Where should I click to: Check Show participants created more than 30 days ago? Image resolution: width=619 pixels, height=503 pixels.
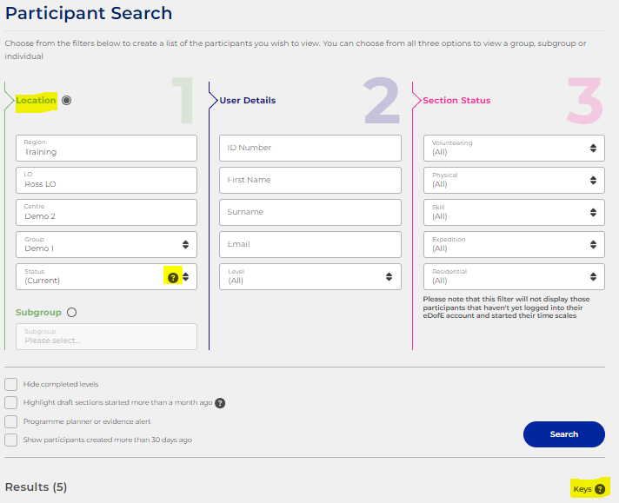(11, 440)
